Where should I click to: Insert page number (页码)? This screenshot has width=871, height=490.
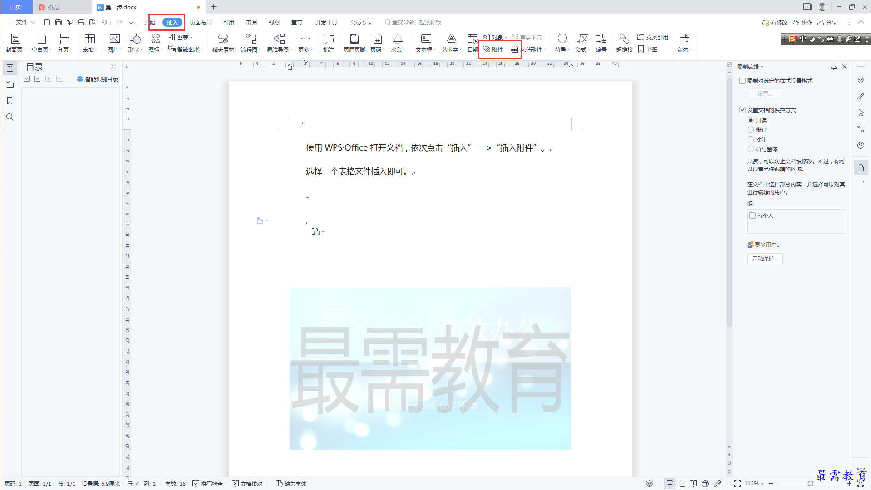tap(377, 43)
